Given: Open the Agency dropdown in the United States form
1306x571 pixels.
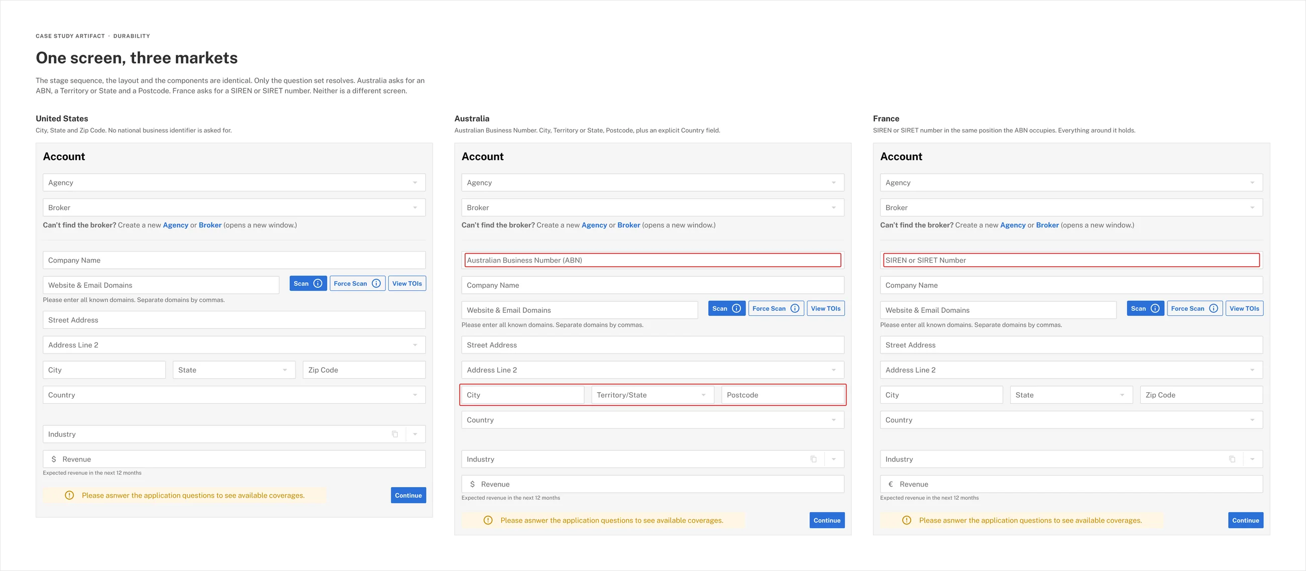Looking at the screenshot, I should pos(234,183).
